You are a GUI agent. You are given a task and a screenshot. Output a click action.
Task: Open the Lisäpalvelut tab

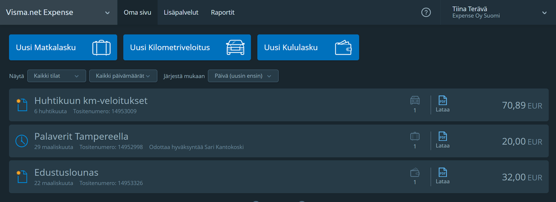[x=181, y=12]
